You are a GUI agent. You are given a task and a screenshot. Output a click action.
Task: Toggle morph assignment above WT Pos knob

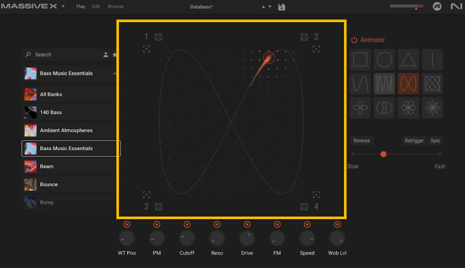click(127, 224)
